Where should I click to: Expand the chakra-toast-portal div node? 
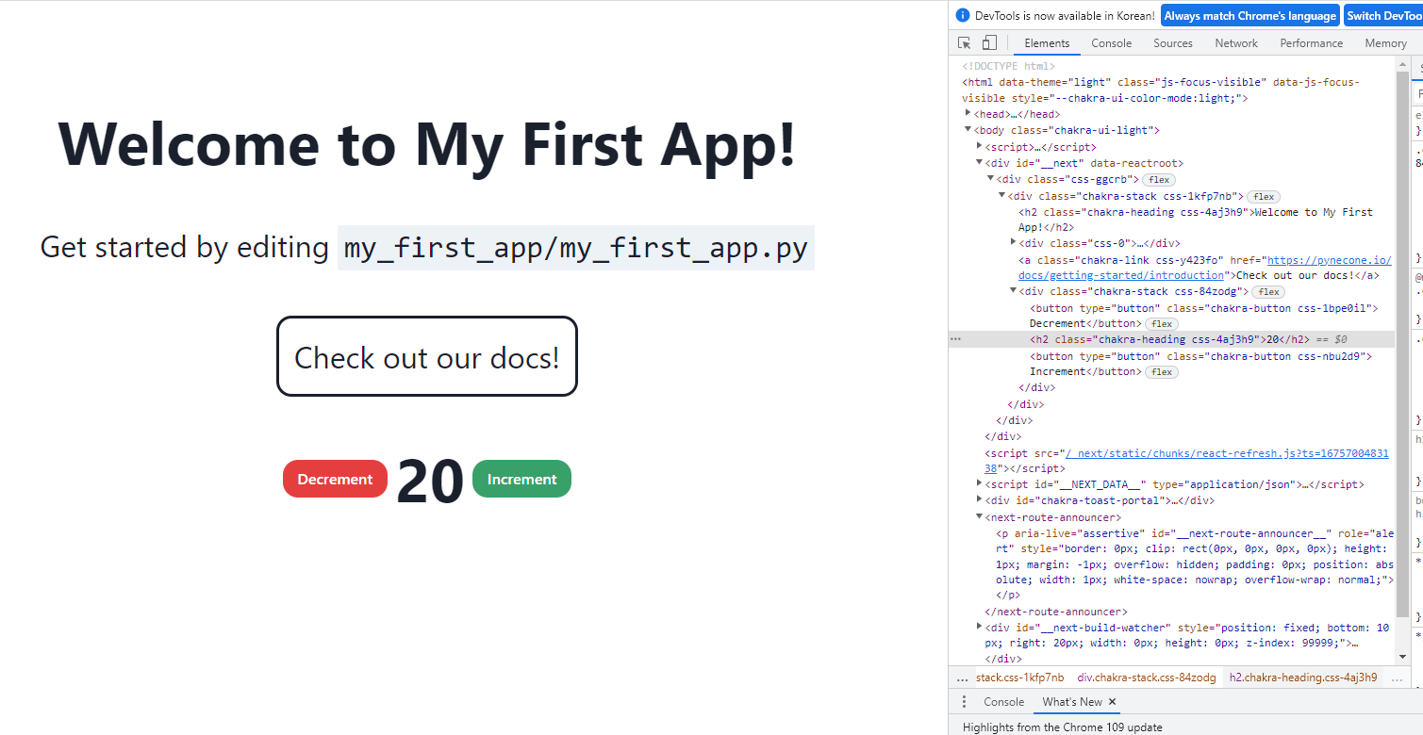tap(980, 500)
